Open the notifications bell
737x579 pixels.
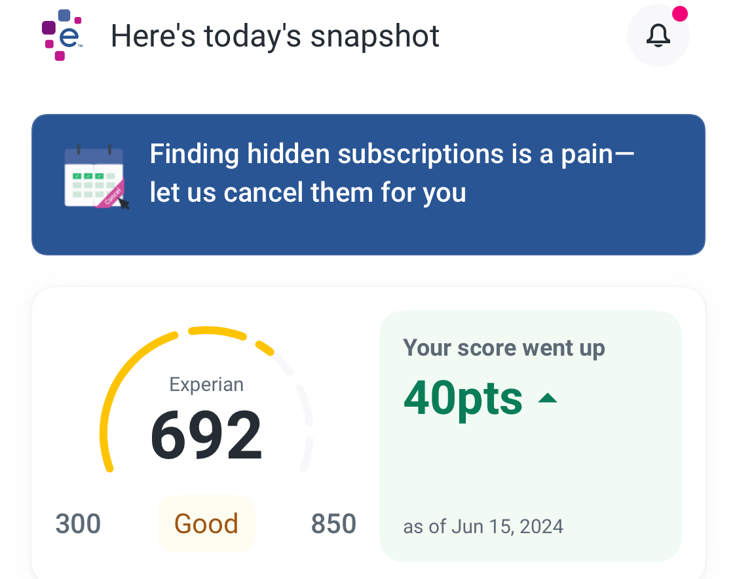tap(658, 35)
